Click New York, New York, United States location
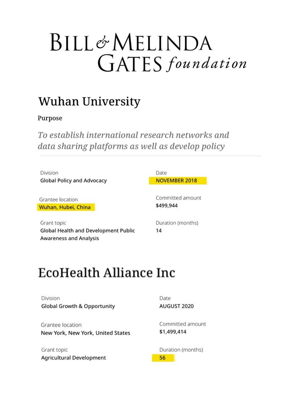Image resolution: width=293 pixels, height=397 pixels. pyautogui.click(x=85, y=333)
